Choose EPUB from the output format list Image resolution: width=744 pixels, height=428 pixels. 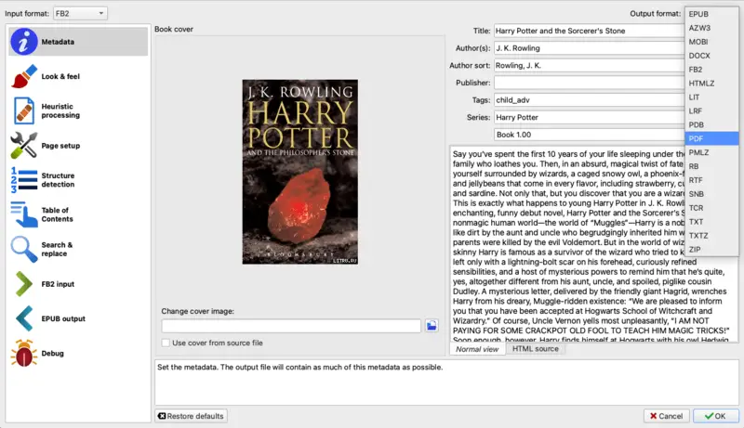point(711,14)
